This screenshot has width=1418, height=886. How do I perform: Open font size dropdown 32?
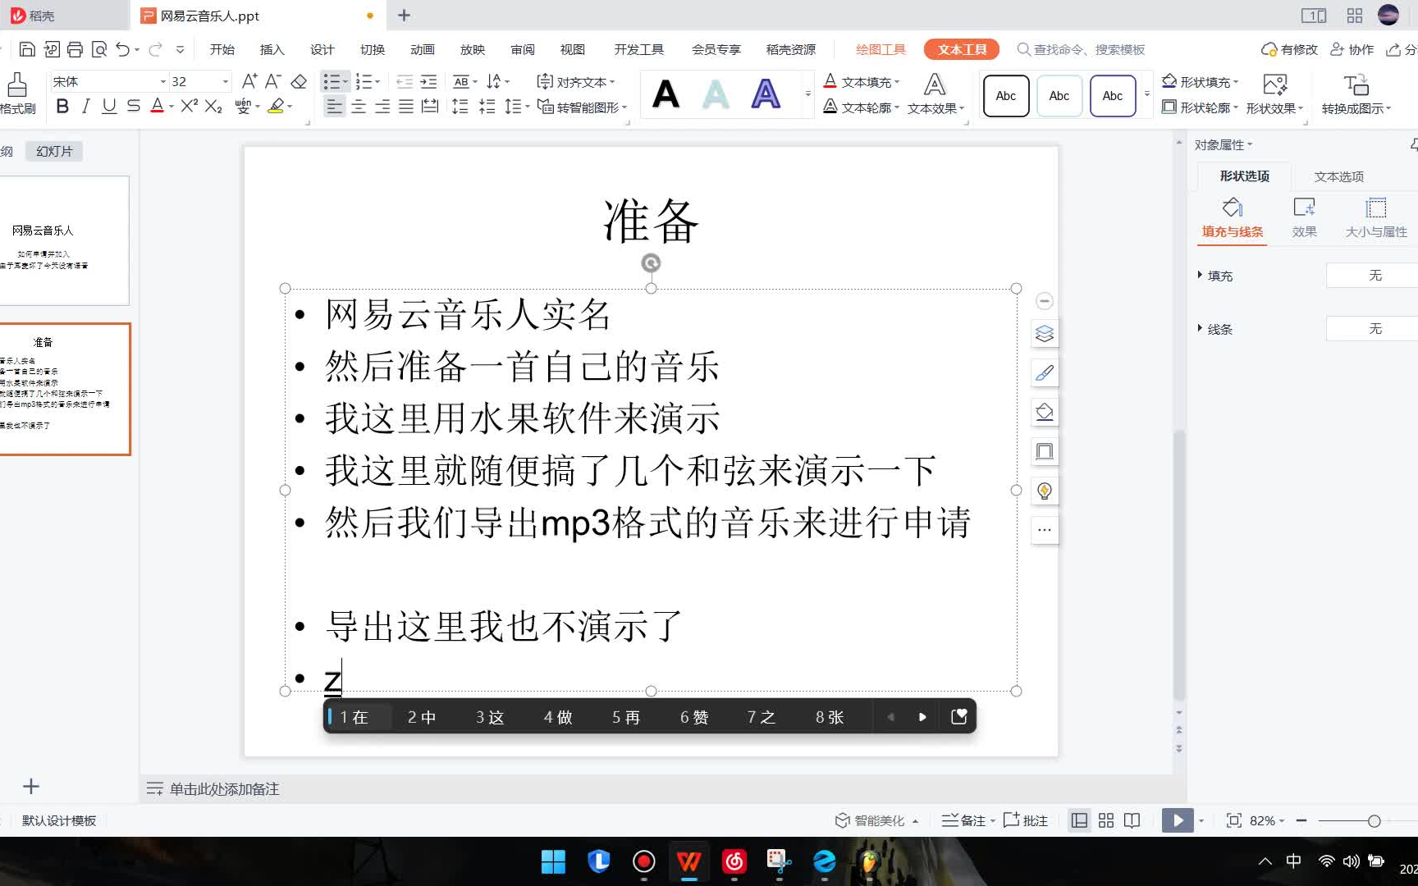coord(225,81)
